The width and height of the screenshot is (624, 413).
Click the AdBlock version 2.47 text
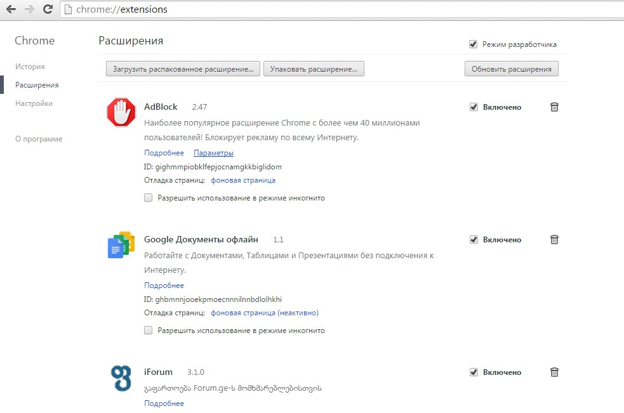pos(199,107)
